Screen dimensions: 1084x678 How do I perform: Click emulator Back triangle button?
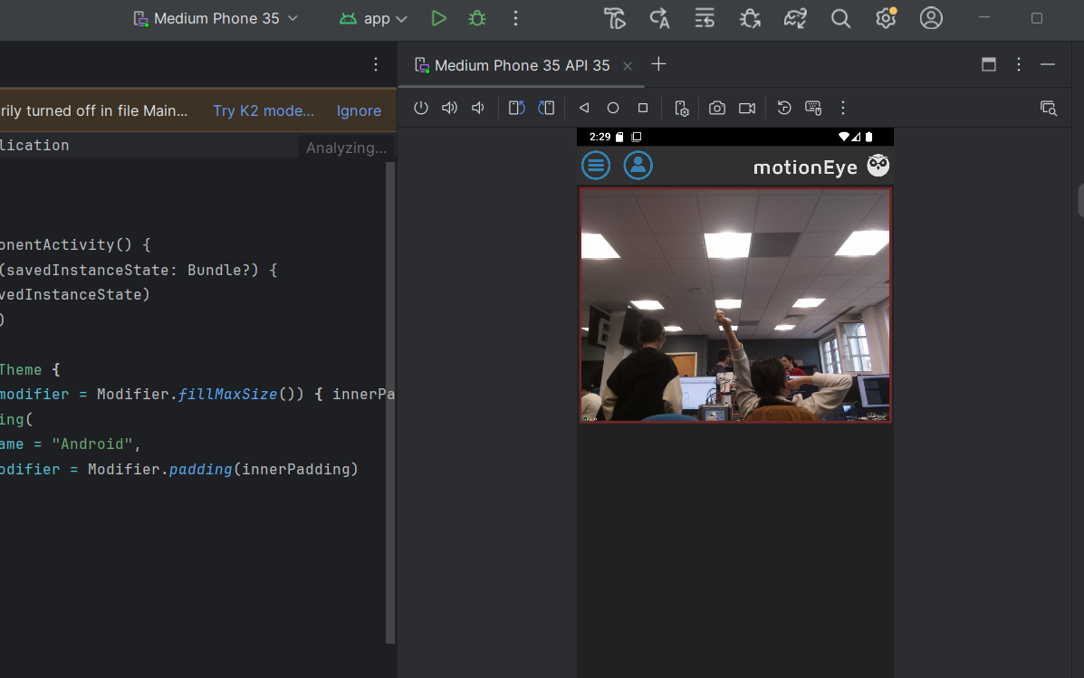pyautogui.click(x=584, y=108)
